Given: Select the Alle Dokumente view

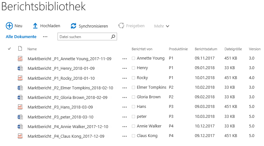Looking at the screenshot, I should click(21, 36).
